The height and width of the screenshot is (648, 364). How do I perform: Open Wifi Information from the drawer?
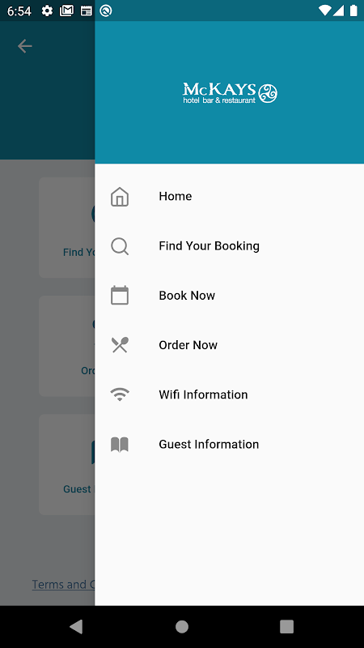230,394
